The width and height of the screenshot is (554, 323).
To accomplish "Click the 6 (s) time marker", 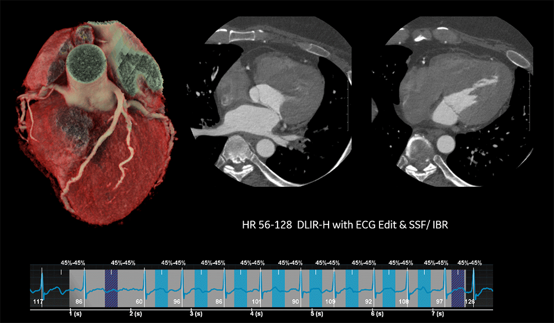I will coord(376,314).
